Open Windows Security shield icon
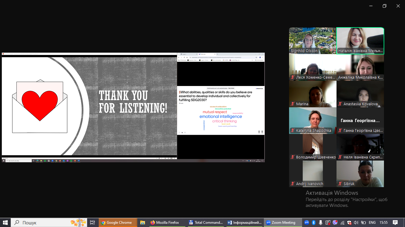 click(x=349, y=223)
